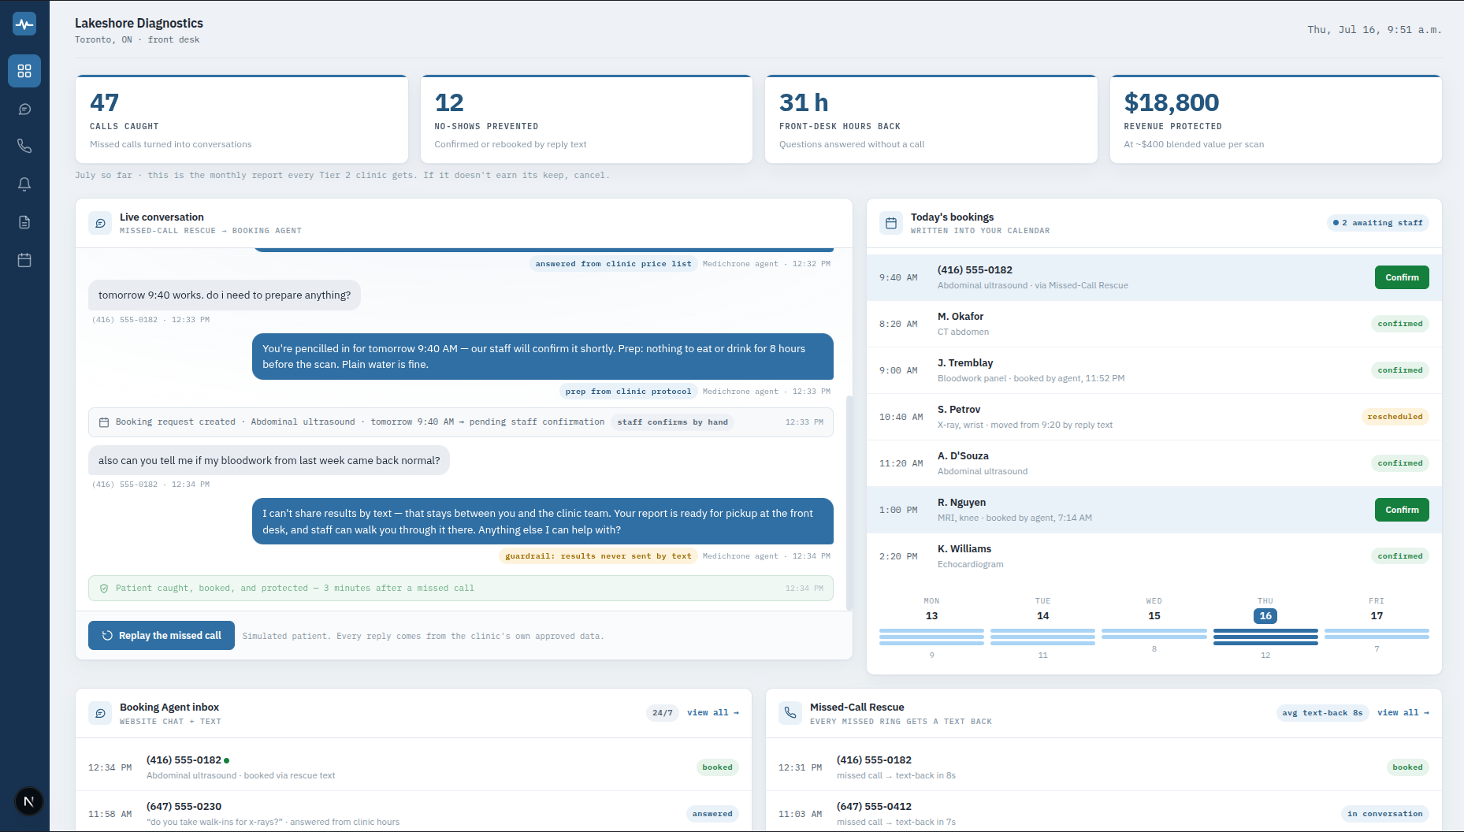1464x832 pixels.
Task: View all in Booking Agent inbox
Action: pyautogui.click(x=713, y=712)
